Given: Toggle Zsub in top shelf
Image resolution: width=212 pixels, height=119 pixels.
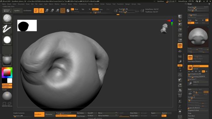Looking at the screenshot, I should point(101,9).
